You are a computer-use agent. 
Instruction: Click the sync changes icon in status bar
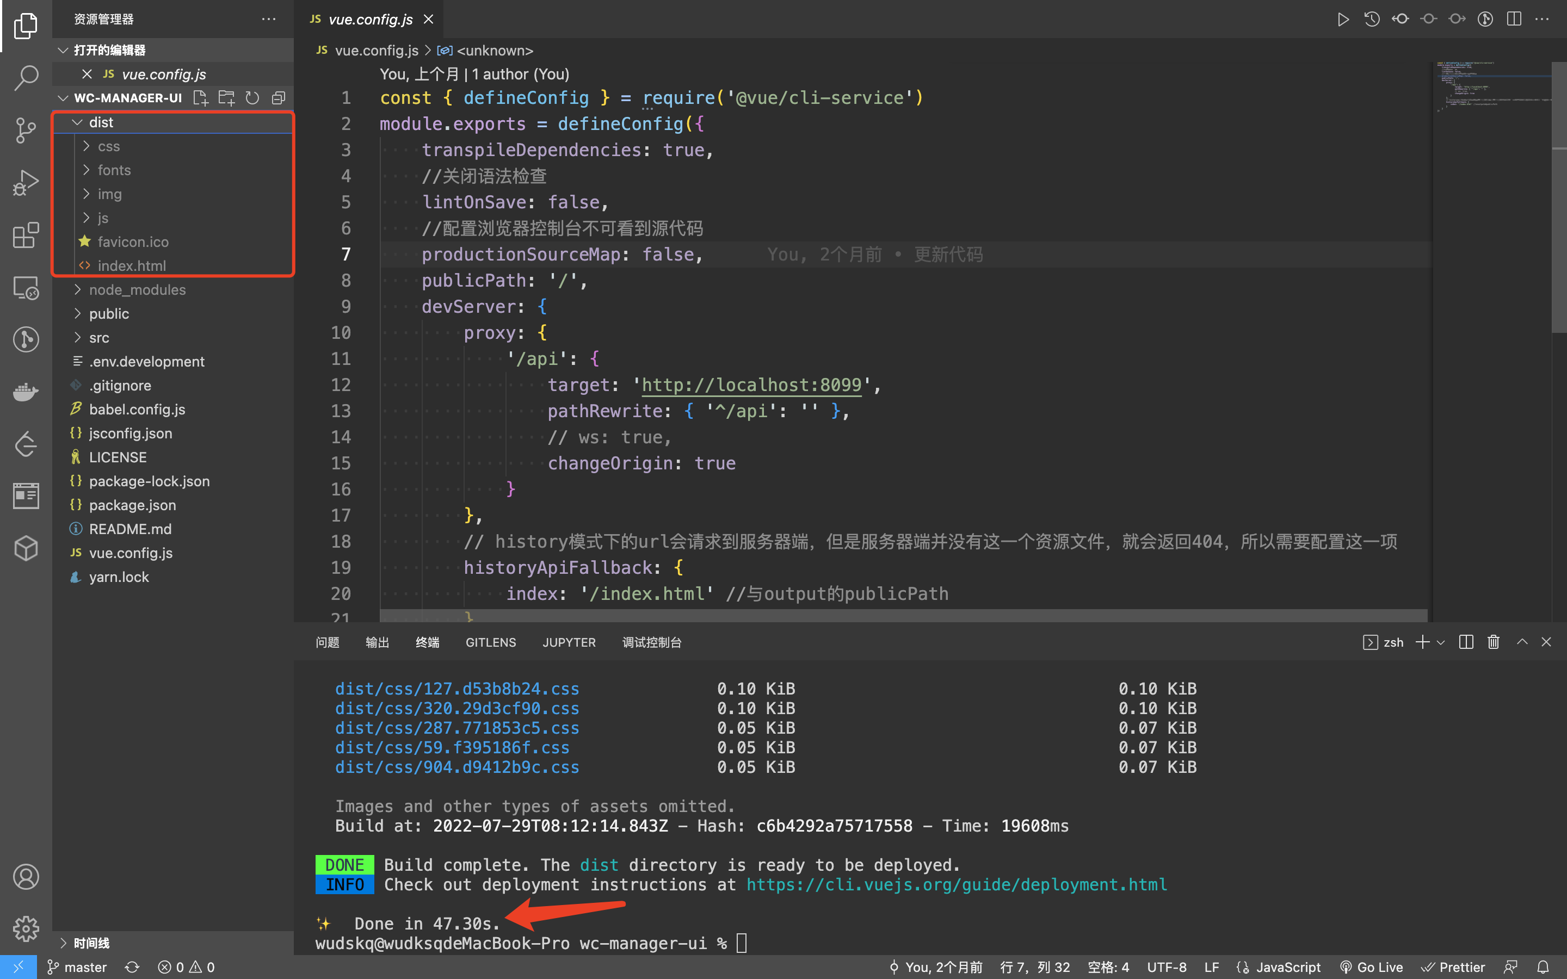(x=132, y=966)
